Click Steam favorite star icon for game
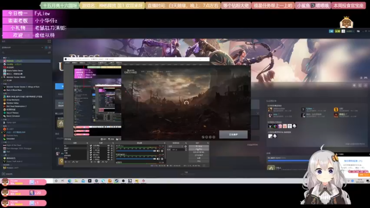The height and width of the screenshot is (208, 370). 365,86
